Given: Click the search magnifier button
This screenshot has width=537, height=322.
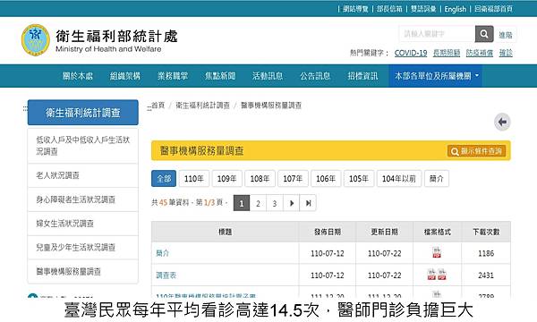Looking at the screenshot, I should pos(484,34).
